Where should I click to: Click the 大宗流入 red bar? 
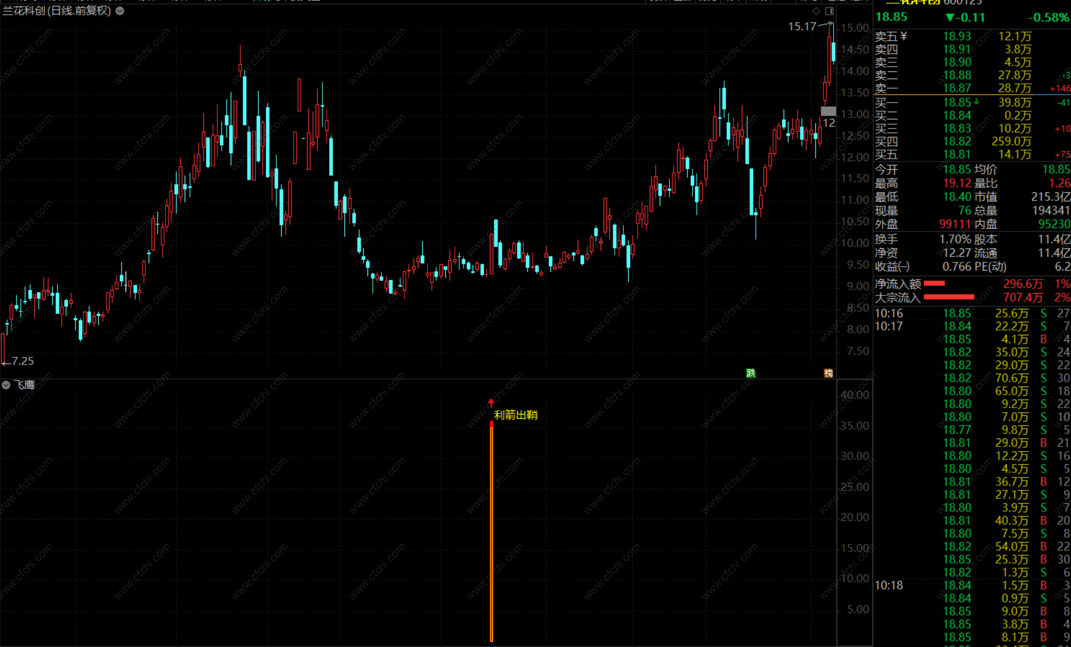pyautogui.click(x=949, y=297)
